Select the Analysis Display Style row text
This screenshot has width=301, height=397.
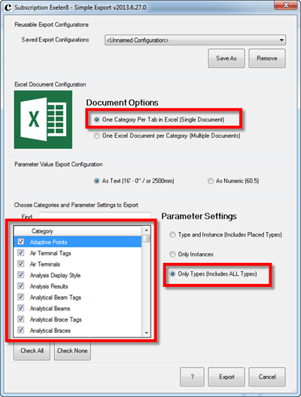pos(55,275)
